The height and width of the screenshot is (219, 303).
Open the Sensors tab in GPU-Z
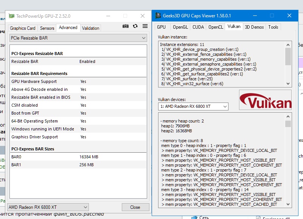tap(47, 28)
